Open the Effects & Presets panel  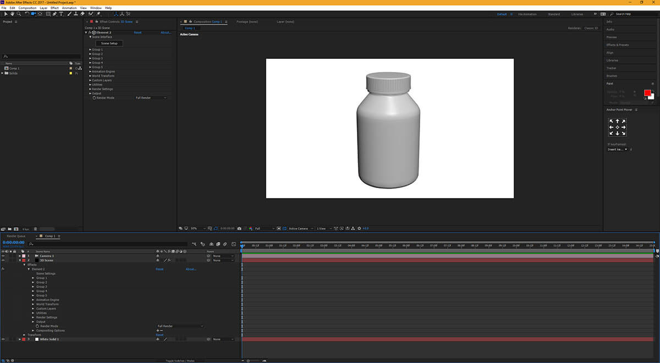pos(617,45)
